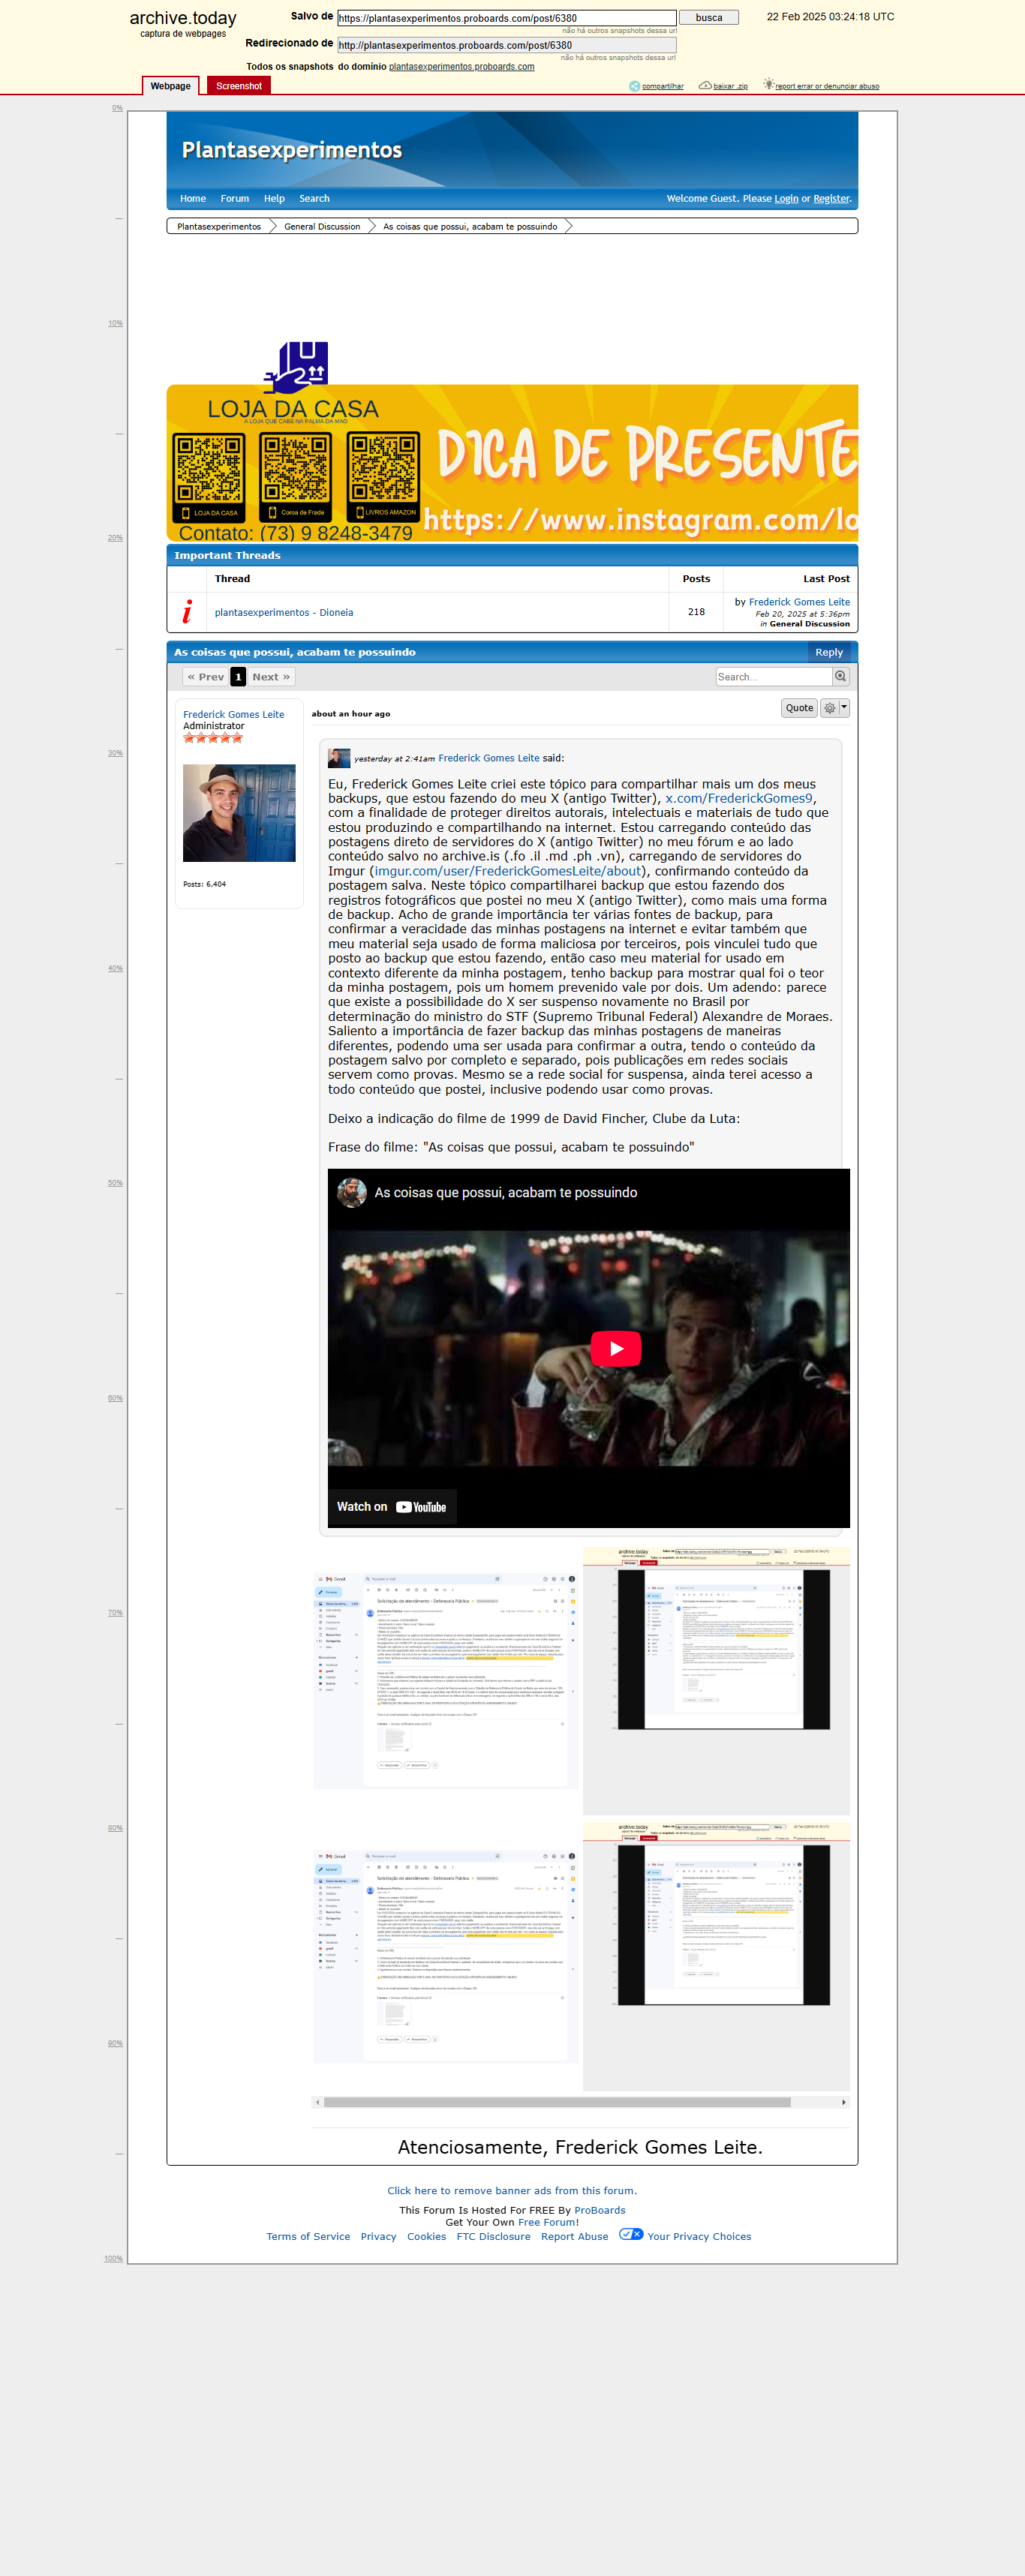The width and height of the screenshot is (1025, 2576).
Task: Open x.com/FrederickGomes9 link
Action: (739, 798)
